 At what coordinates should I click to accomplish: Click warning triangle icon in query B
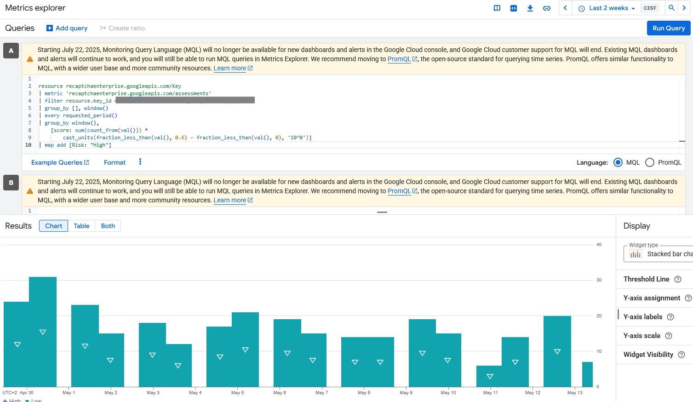pyautogui.click(x=30, y=191)
